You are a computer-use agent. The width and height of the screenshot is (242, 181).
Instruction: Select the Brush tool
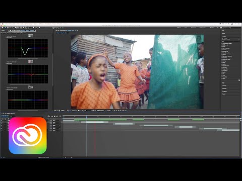(29, 28)
